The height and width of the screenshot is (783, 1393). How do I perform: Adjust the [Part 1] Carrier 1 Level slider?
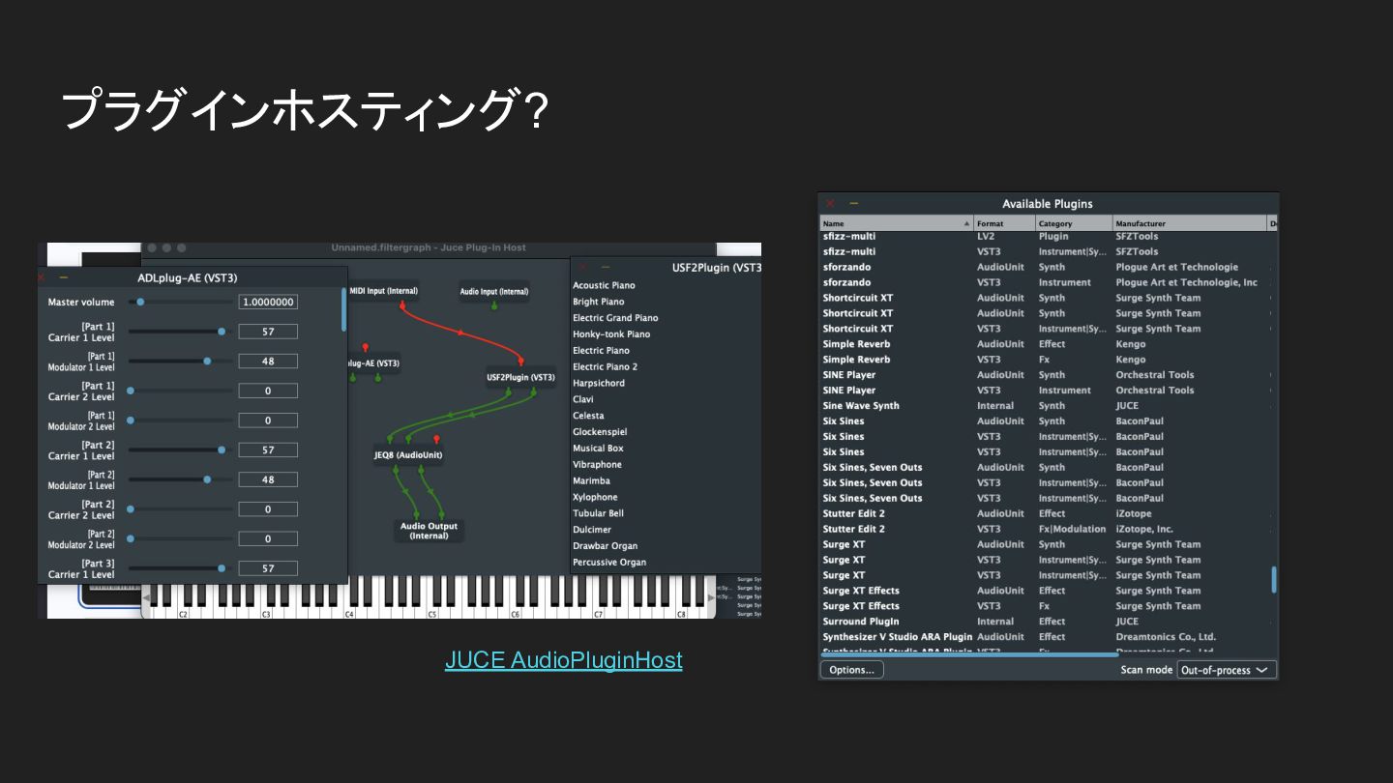(180, 332)
